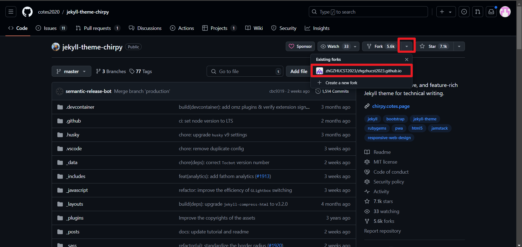Open the Projects tab
Screen dimensions: 522x247
click(220, 28)
